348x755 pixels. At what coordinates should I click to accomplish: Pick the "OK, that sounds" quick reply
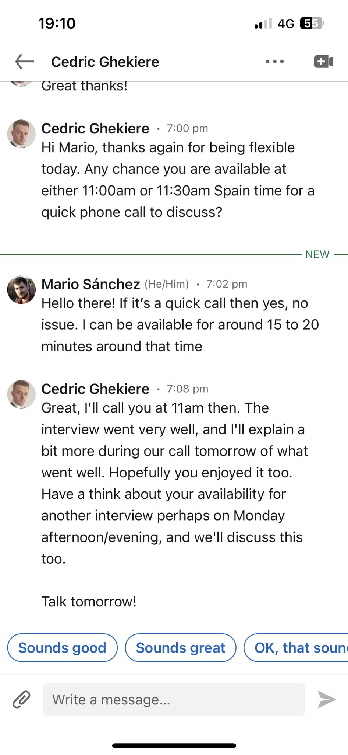tap(298, 648)
